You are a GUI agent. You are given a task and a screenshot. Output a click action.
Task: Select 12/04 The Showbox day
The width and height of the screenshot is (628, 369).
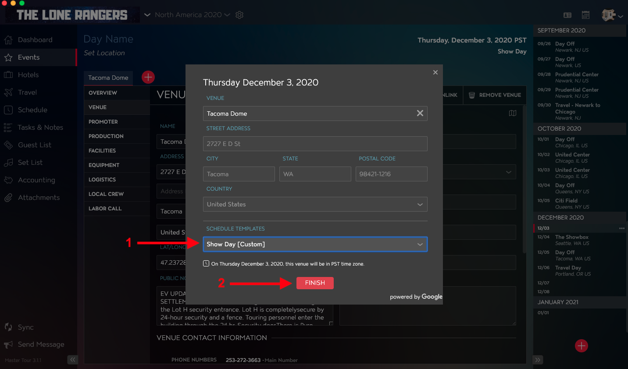point(579,240)
